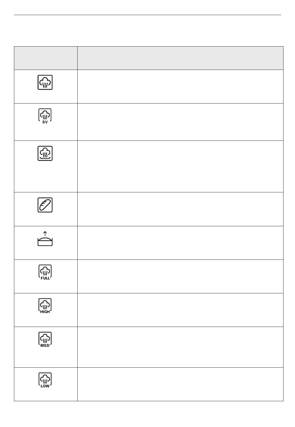Click the grey header cell above the icons
The image size is (295, 427).
point(46,58)
